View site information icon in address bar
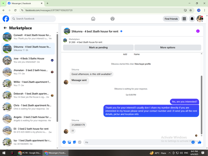The image size is (208, 156). [x=22, y=10]
